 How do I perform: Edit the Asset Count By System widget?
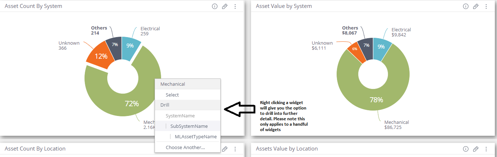pyautogui.click(x=225, y=6)
